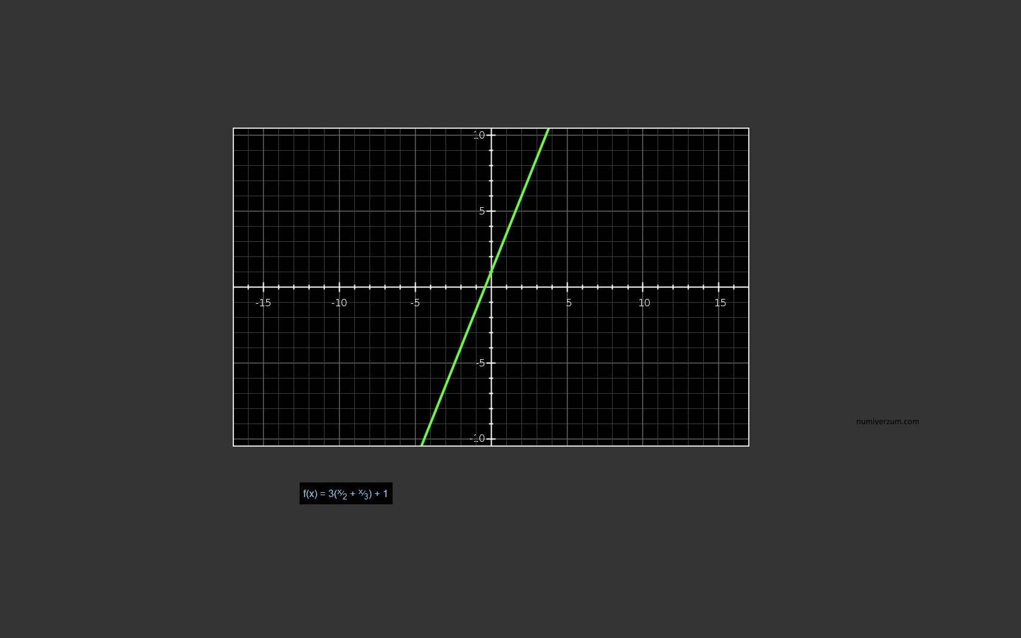
Task: Click the -10 label on the x-axis
Action: [x=339, y=303]
